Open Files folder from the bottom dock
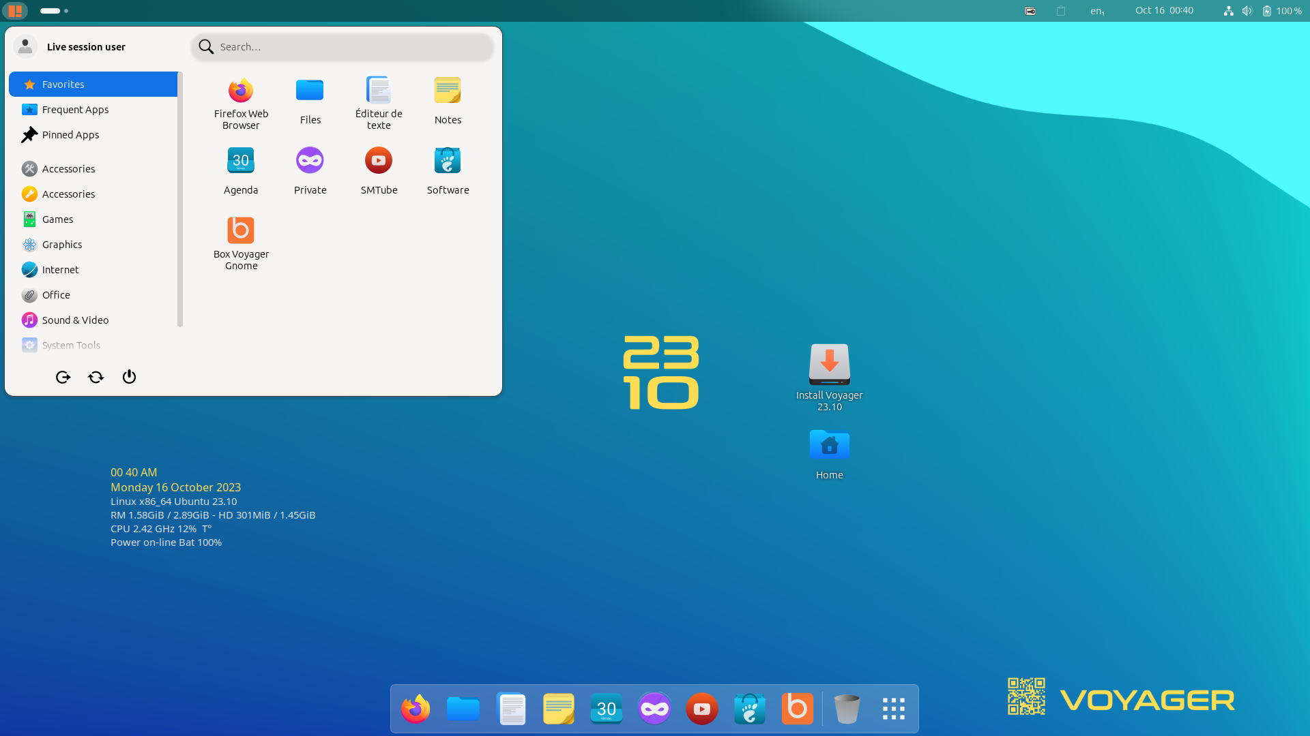This screenshot has width=1310, height=736. pos(463,709)
